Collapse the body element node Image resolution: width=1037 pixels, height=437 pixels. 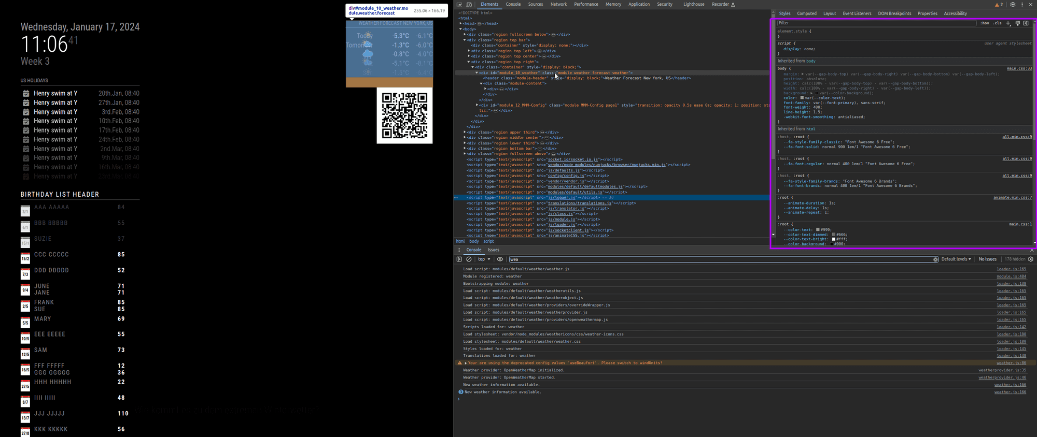click(x=460, y=29)
